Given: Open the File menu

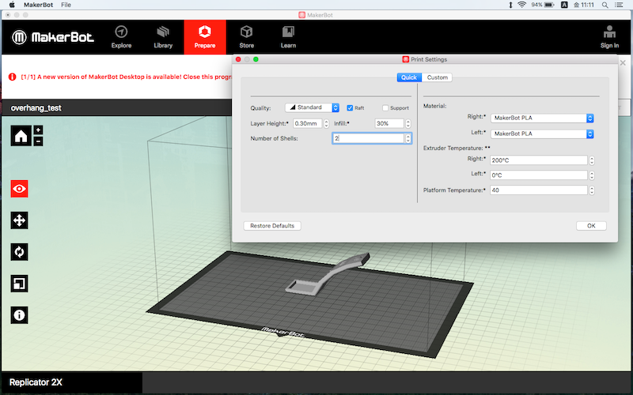Looking at the screenshot, I should [66, 5].
